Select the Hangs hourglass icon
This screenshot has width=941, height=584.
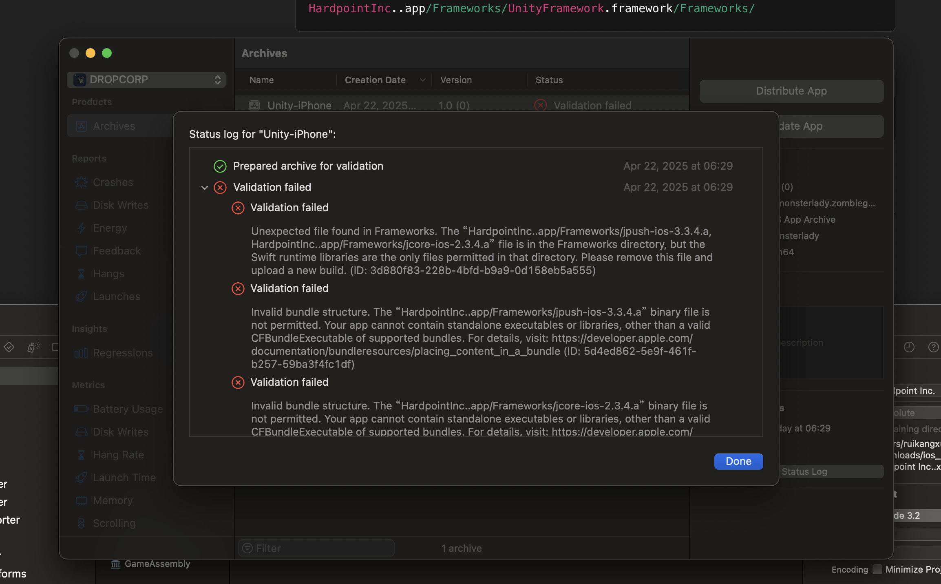(x=82, y=274)
